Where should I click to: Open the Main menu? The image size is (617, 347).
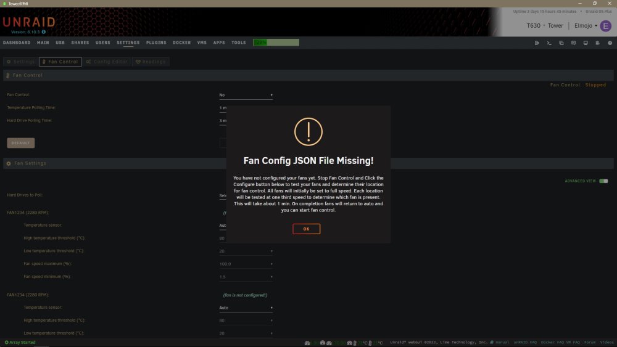coord(43,43)
